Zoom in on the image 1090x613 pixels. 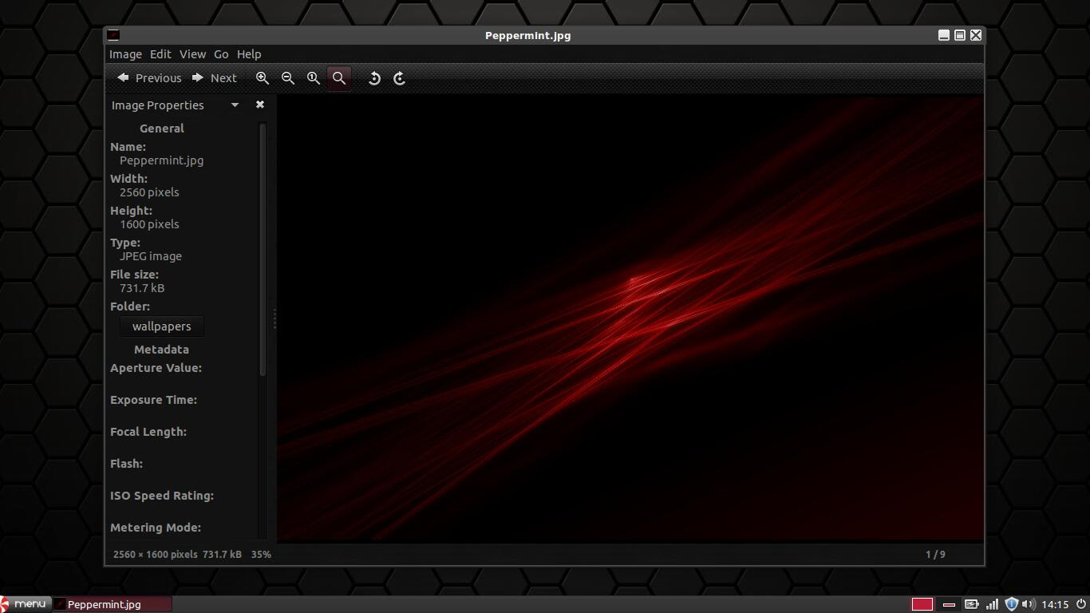(x=263, y=78)
